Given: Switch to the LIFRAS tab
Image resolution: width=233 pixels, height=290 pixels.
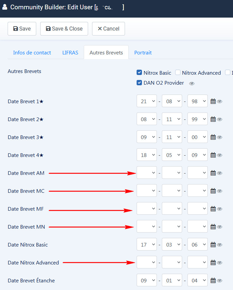Looking at the screenshot, I should [70, 52].
